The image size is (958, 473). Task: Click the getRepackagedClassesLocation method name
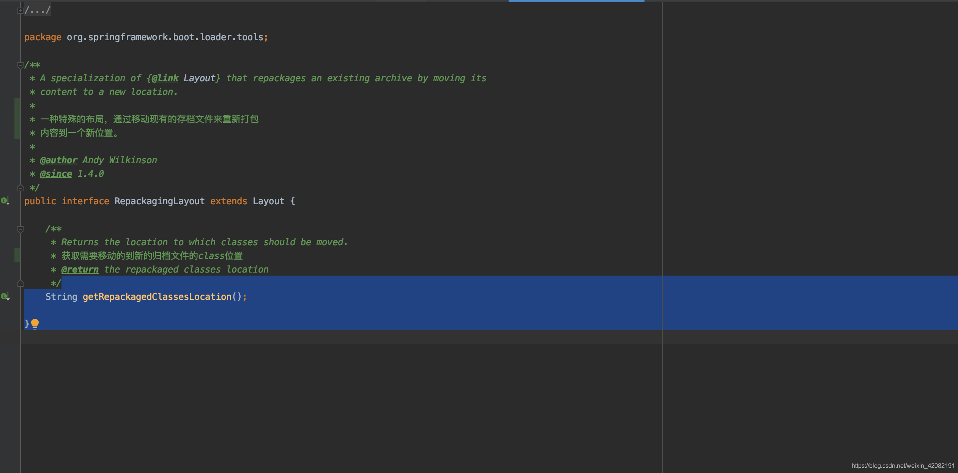157,297
